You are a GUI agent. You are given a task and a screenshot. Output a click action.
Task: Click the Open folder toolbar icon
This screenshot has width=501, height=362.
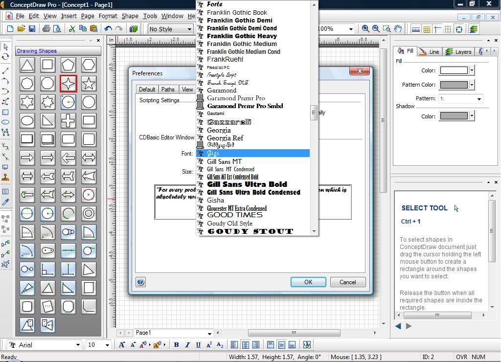coord(21,29)
